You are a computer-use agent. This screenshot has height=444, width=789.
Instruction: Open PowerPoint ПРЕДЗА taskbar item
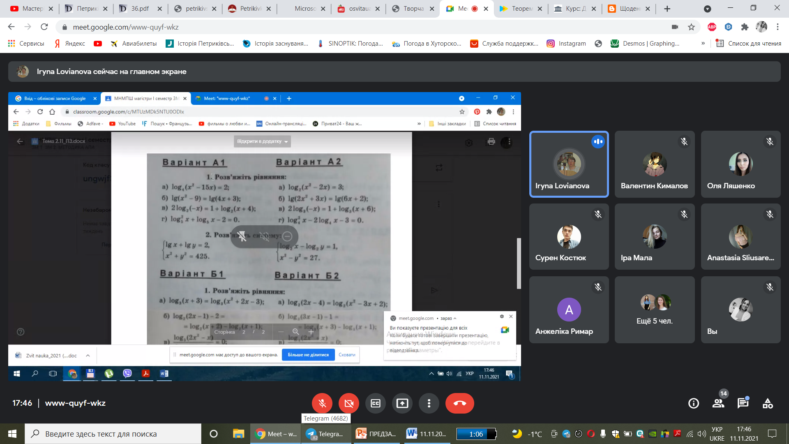377,434
